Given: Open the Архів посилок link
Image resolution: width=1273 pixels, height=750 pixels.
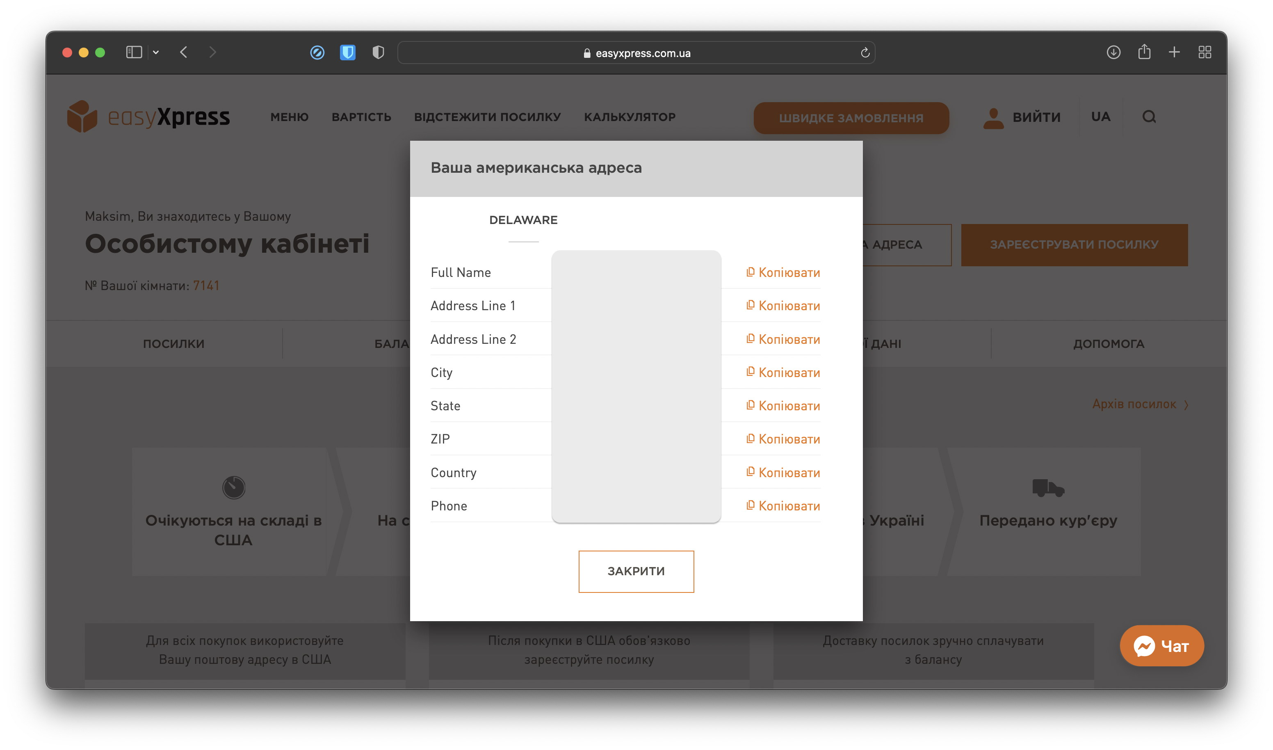Looking at the screenshot, I should pyautogui.click(x=1140, y=404).
